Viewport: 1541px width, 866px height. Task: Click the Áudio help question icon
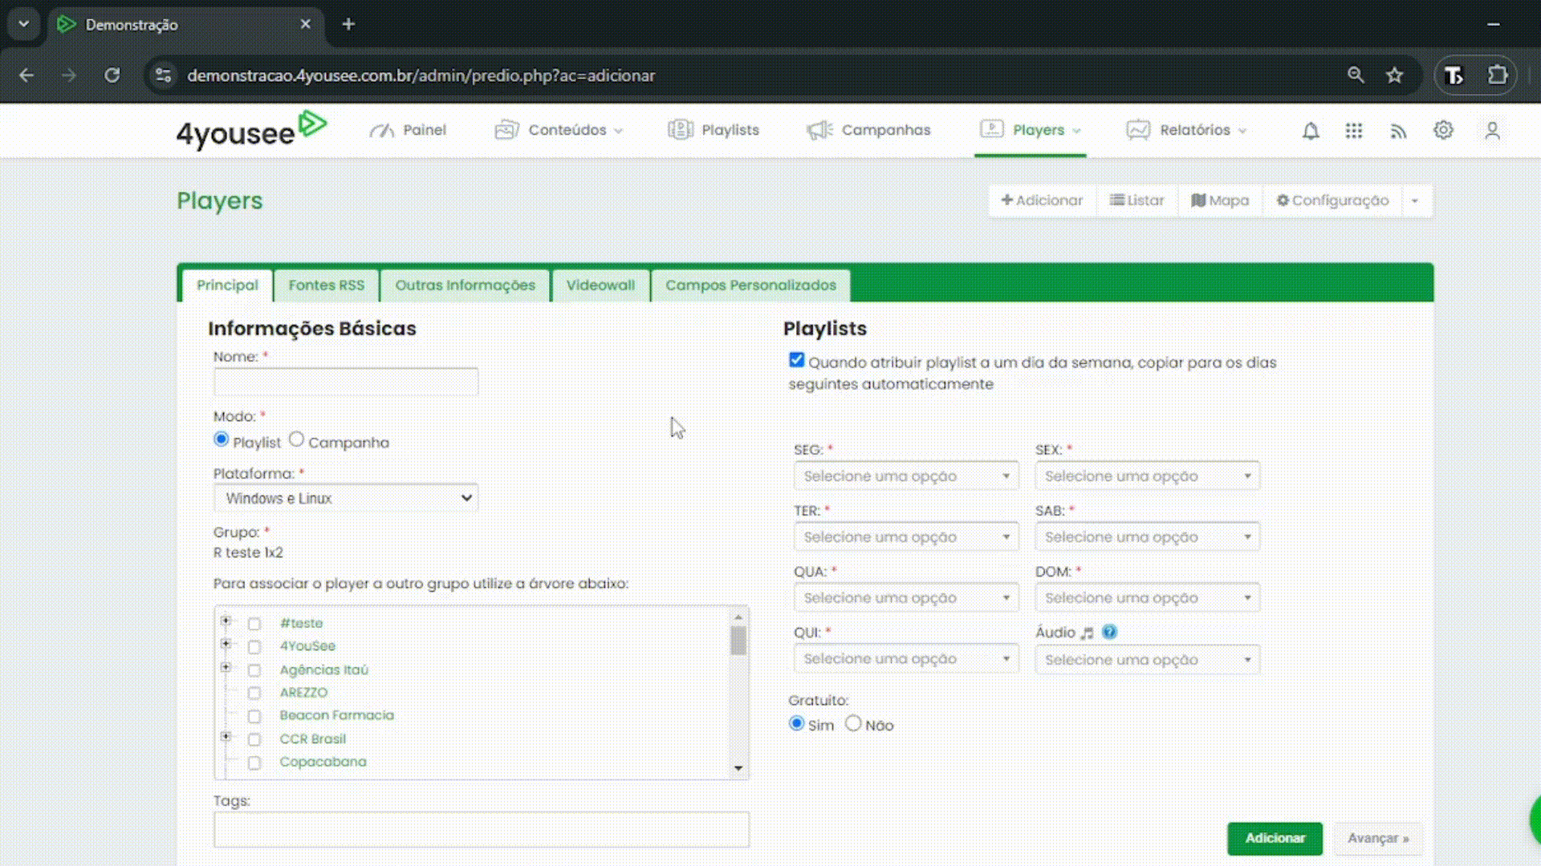pos(1109,632)
